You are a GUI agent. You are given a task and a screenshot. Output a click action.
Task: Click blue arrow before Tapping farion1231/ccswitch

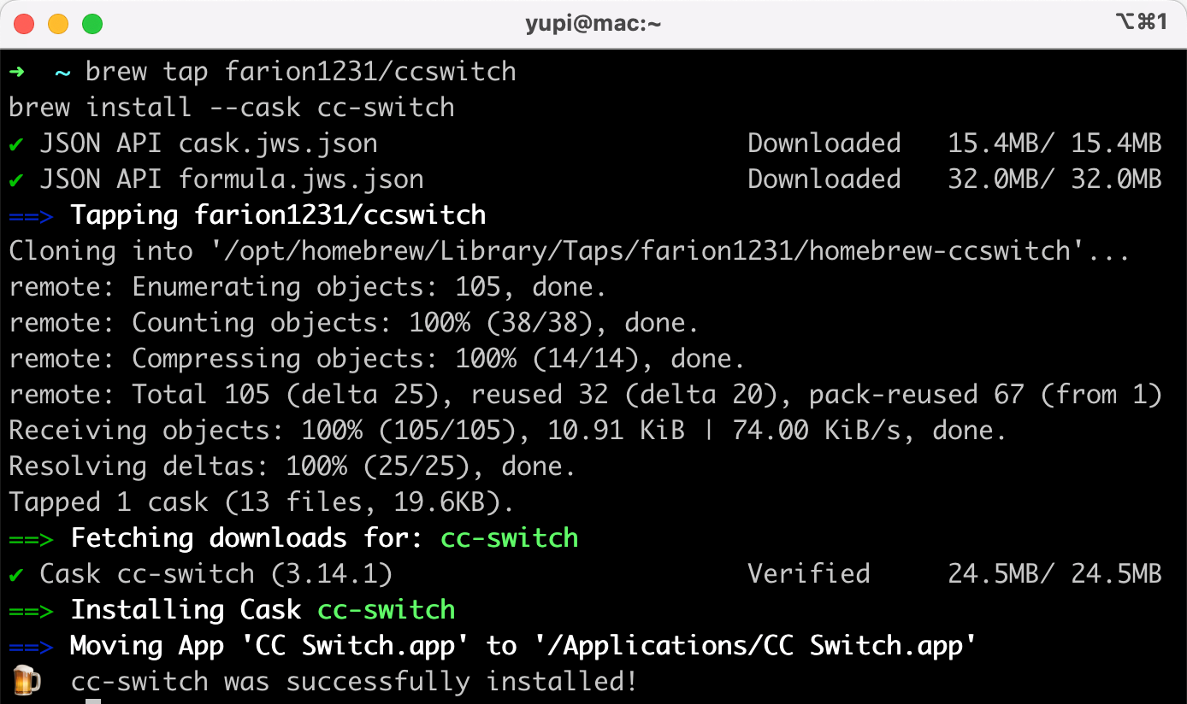point(31,215)
